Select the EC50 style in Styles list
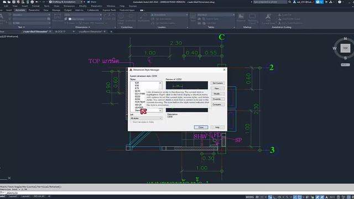Screen dimensions: 354x199 [138, 91]
